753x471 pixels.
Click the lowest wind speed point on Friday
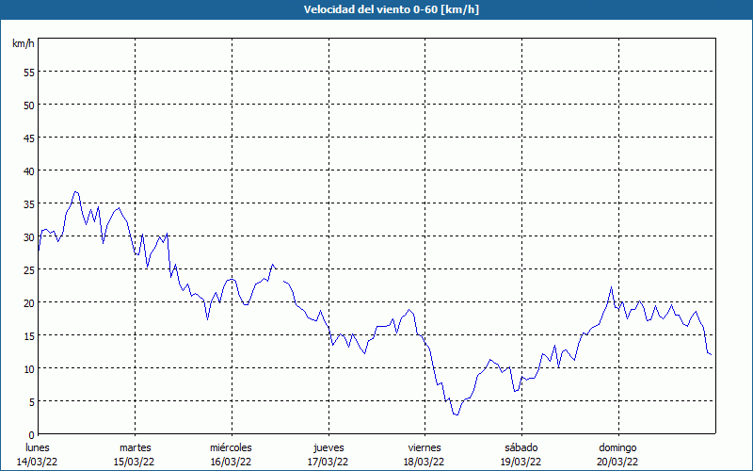[x=457, y=414]
